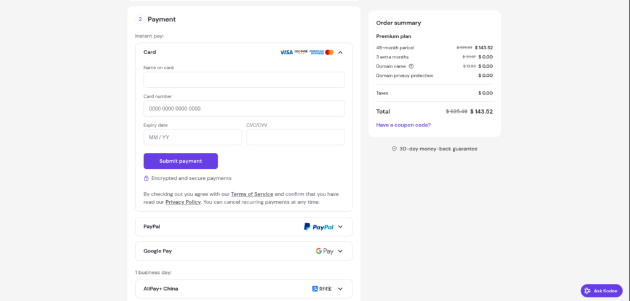
Task: Click the Card number input field
Action: coord(244,109)
